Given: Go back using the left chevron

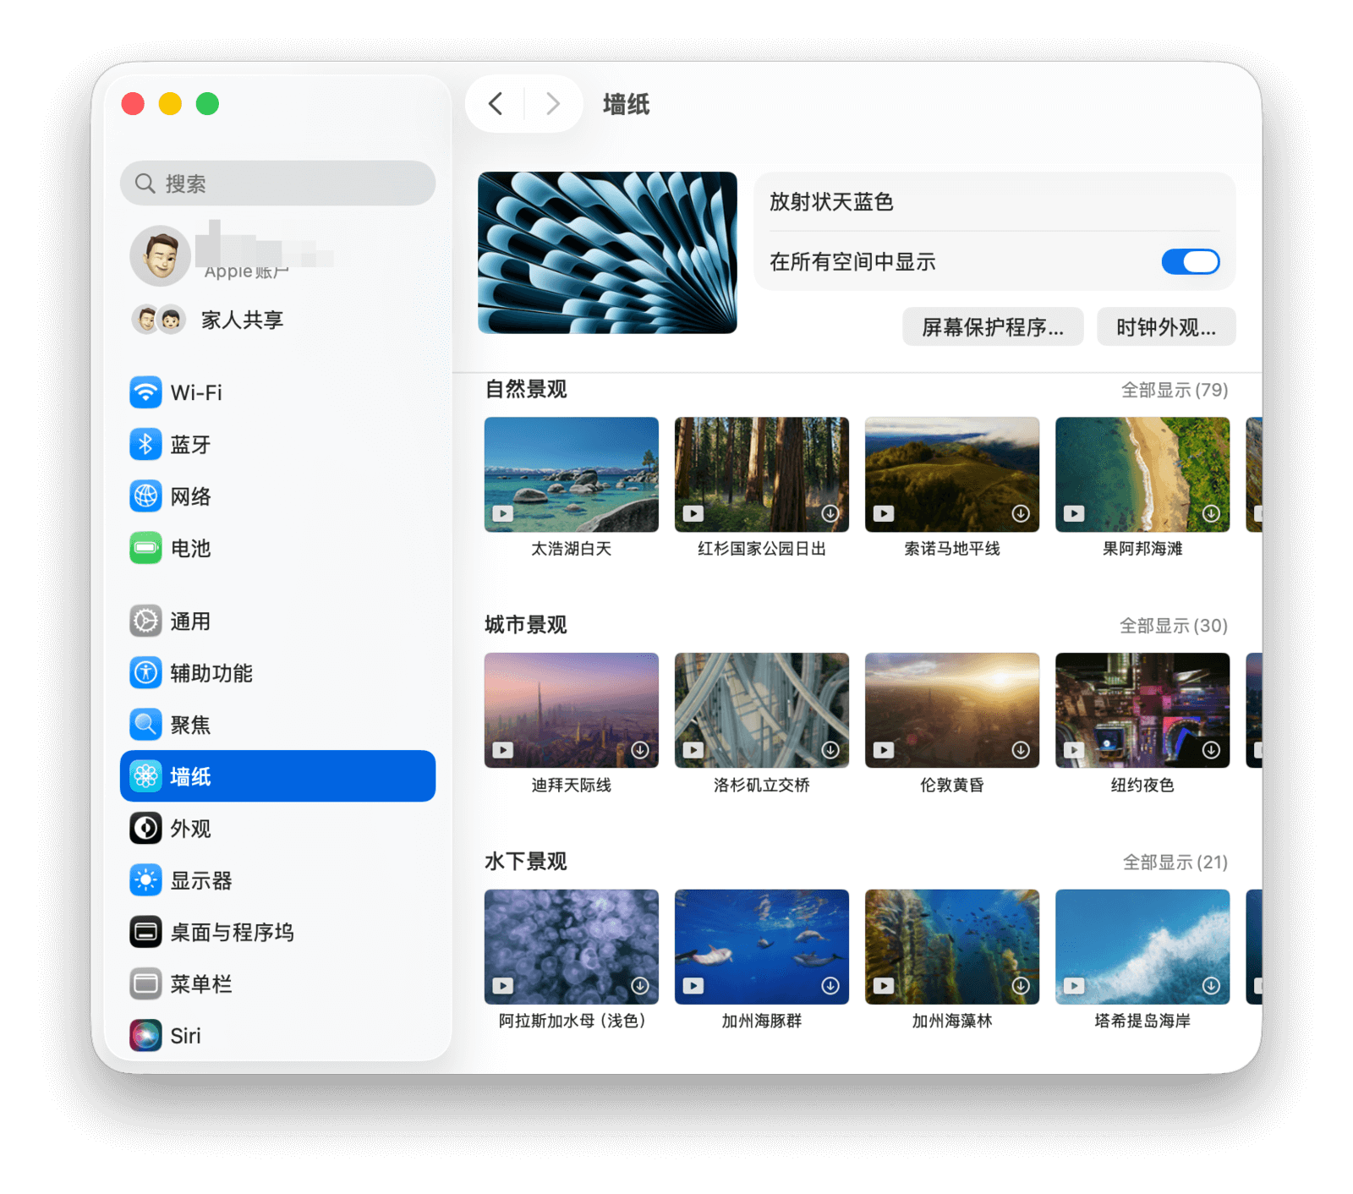Looking at the screenshot, I should tap(496, 104).
